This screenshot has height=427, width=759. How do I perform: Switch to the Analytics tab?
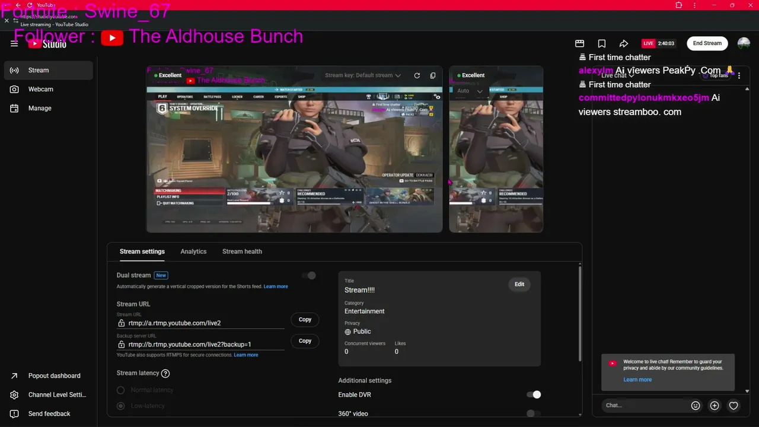coord(193,251)
